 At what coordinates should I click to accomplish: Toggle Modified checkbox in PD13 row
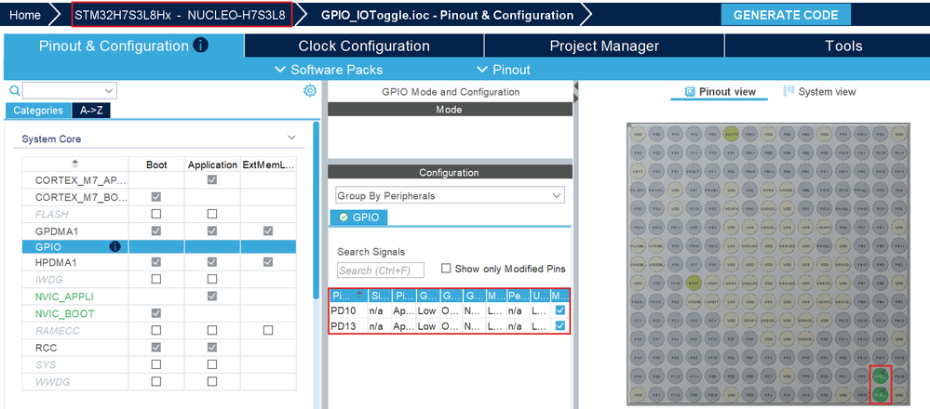[559, 325]
